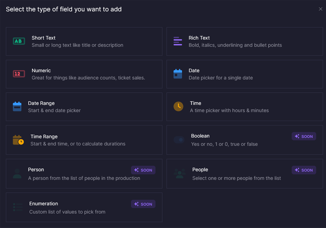
Task: Click the Rich Text lines icon
Action: tap(178, 41)
